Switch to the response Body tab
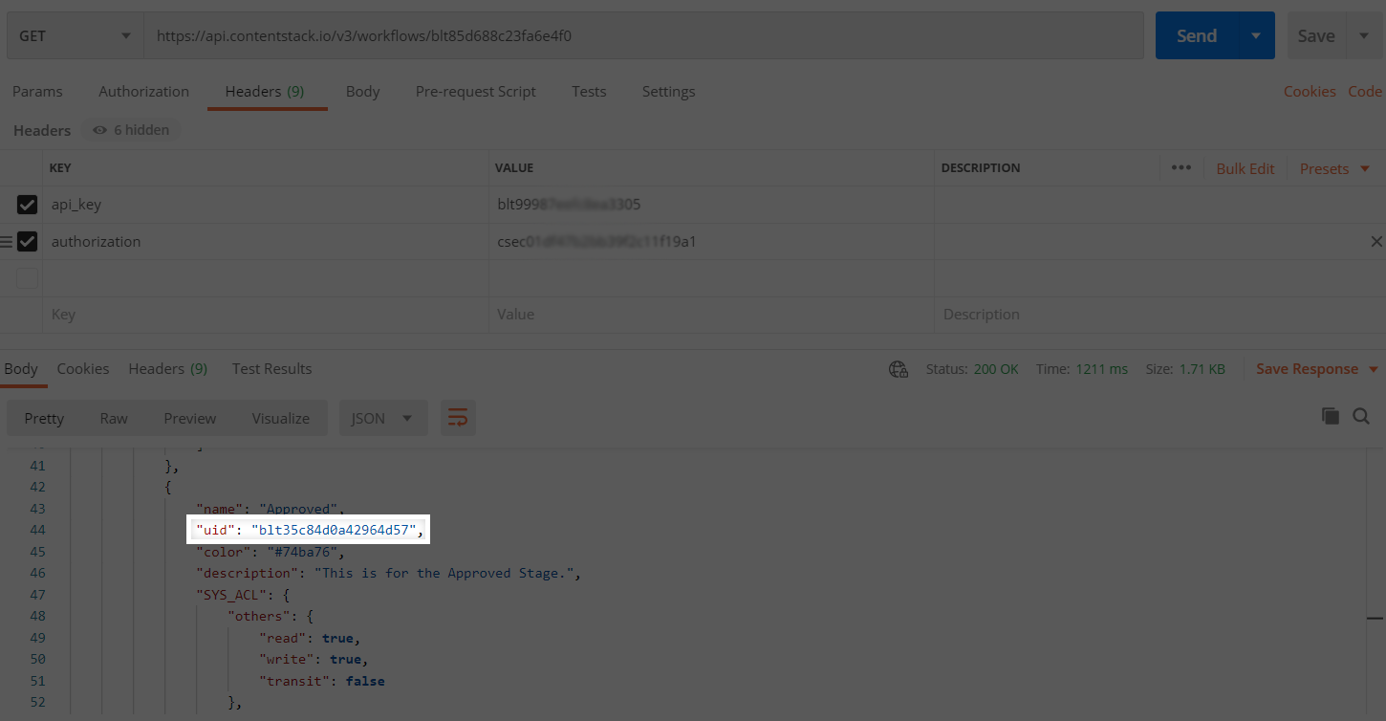1386x721 pixels. pyautogui.click(x=21, y=369)
